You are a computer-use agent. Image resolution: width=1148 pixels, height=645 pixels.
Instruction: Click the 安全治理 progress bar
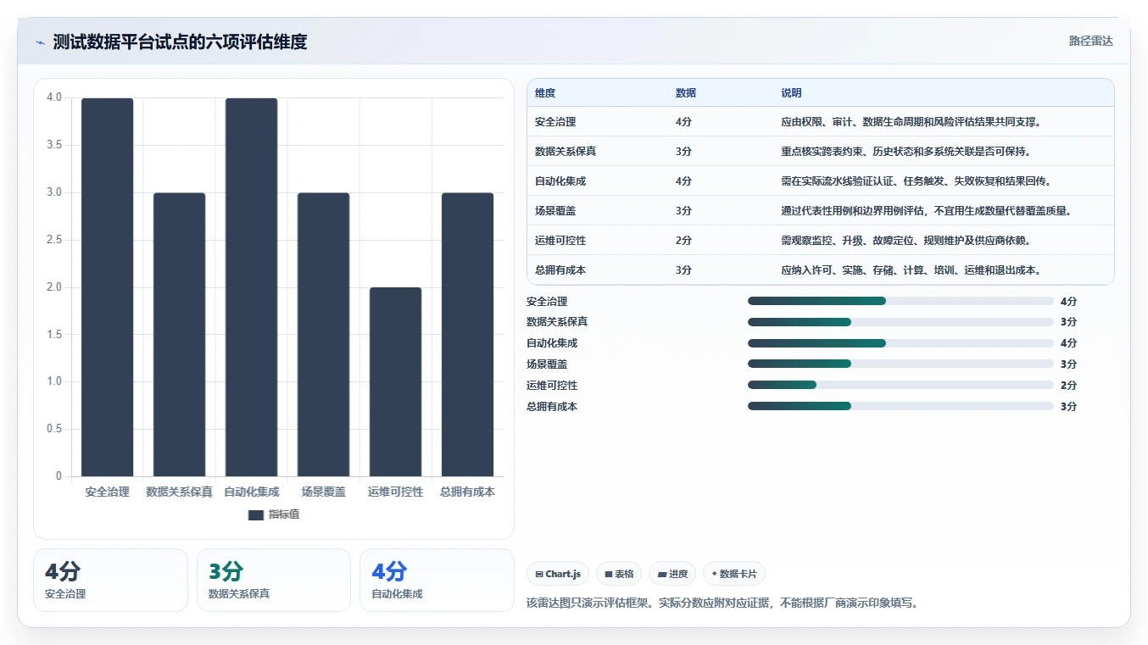tap(900, 301)
